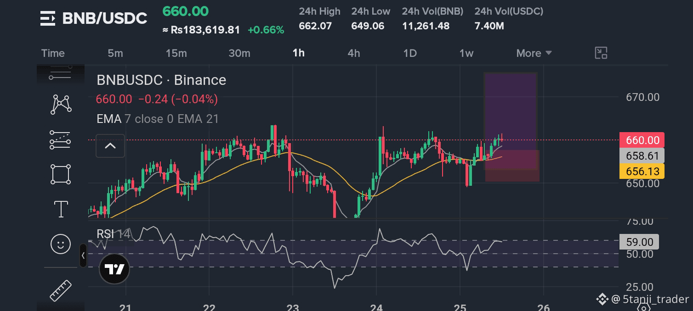Select the 1h timeframe tab
The height and width of the screenshot is (311, 693).
(299, 53)
